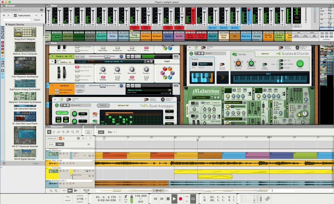Select the Hand scroll tool
This screenshot has width=334, height=204.
tap(77, 132)
